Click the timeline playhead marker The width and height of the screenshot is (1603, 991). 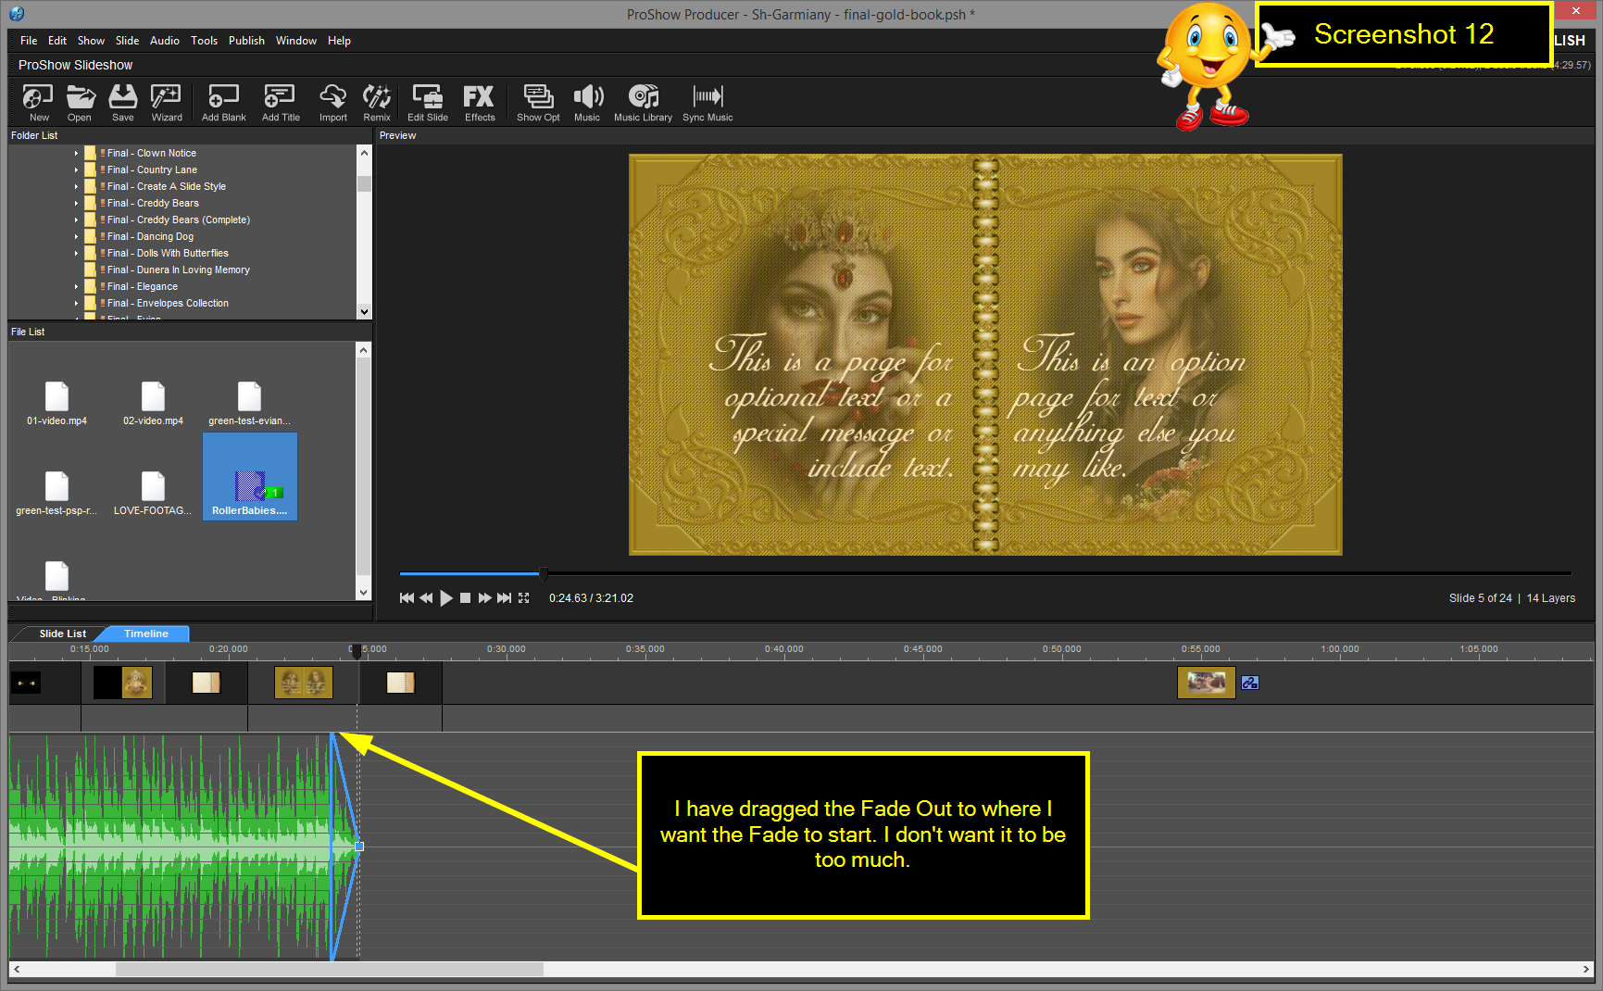(x=357, y=652)
